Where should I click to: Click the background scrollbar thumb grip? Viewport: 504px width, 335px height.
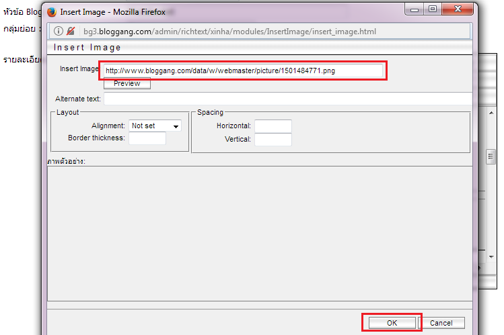pos(491,156)
